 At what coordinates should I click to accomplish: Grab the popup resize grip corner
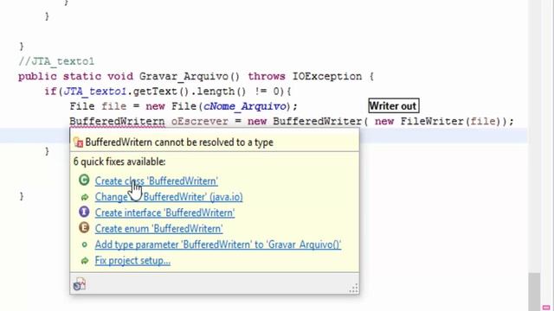click(354, 289)
